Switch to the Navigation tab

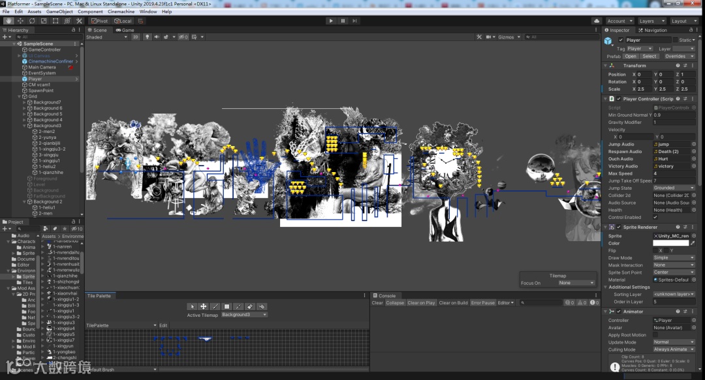(x=652, y=30)
